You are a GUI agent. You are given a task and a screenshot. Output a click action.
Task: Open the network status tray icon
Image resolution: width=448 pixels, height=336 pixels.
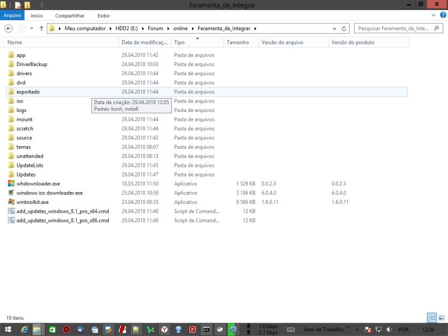point(379,329)
